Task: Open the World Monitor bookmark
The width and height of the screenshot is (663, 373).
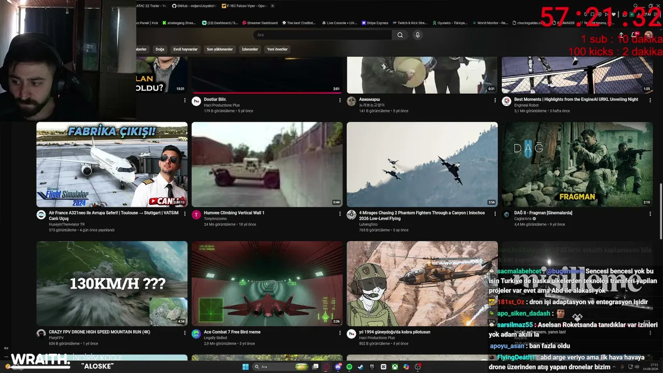Action: click(x=490, y=23)
